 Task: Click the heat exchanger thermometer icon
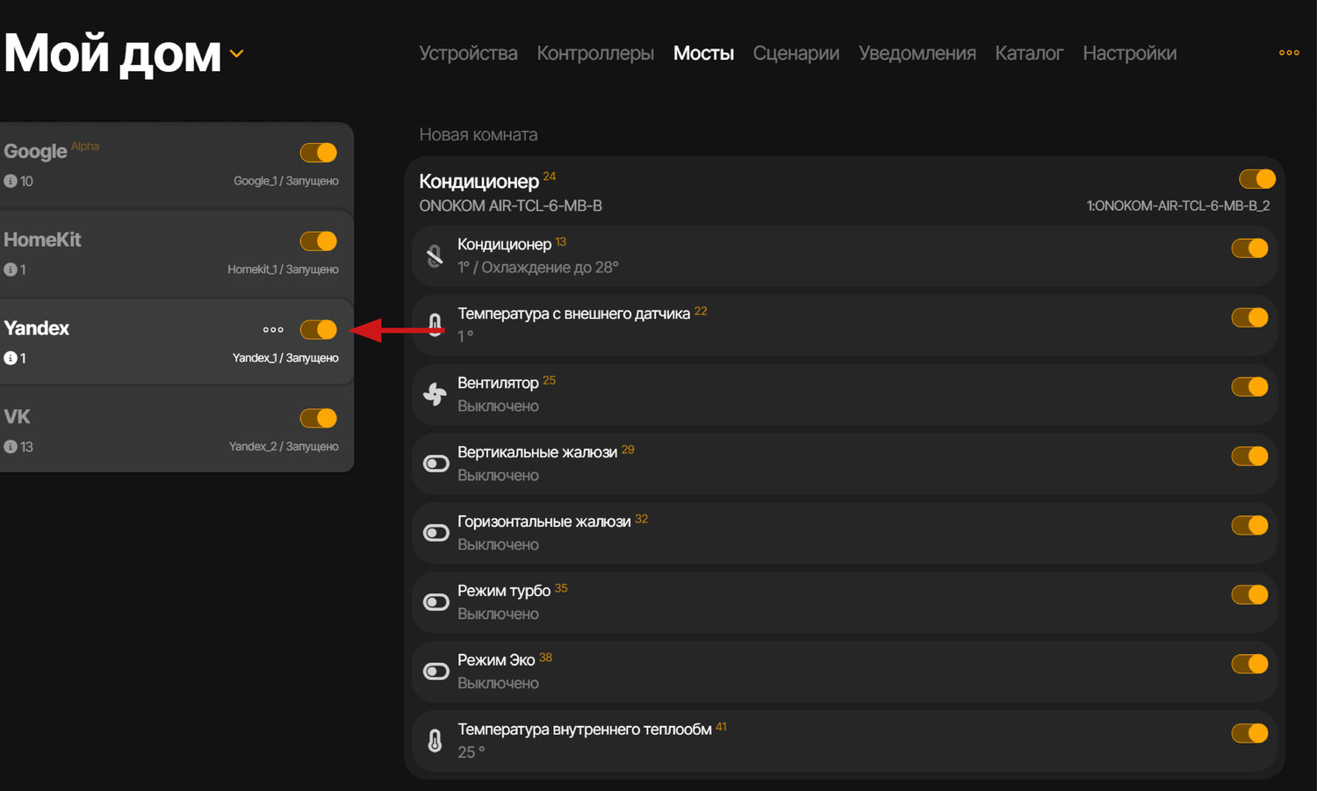click(x=435, y=741)
